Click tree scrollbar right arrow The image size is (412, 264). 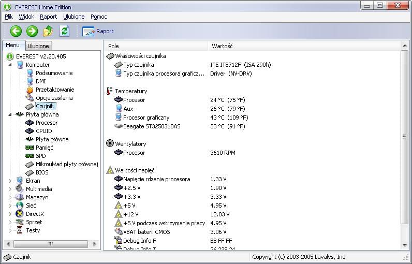click(x=95, y=244)
